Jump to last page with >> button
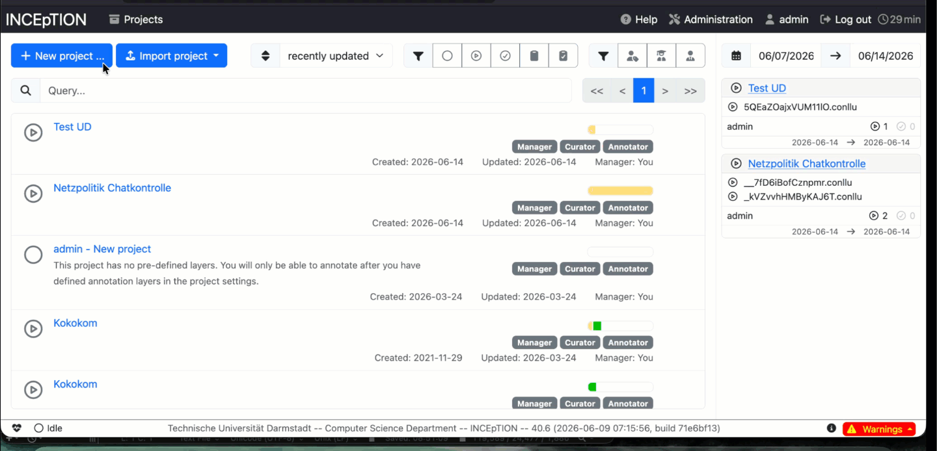Image resolution: width=937 pixels, height=451 pixels. (690, 91)
